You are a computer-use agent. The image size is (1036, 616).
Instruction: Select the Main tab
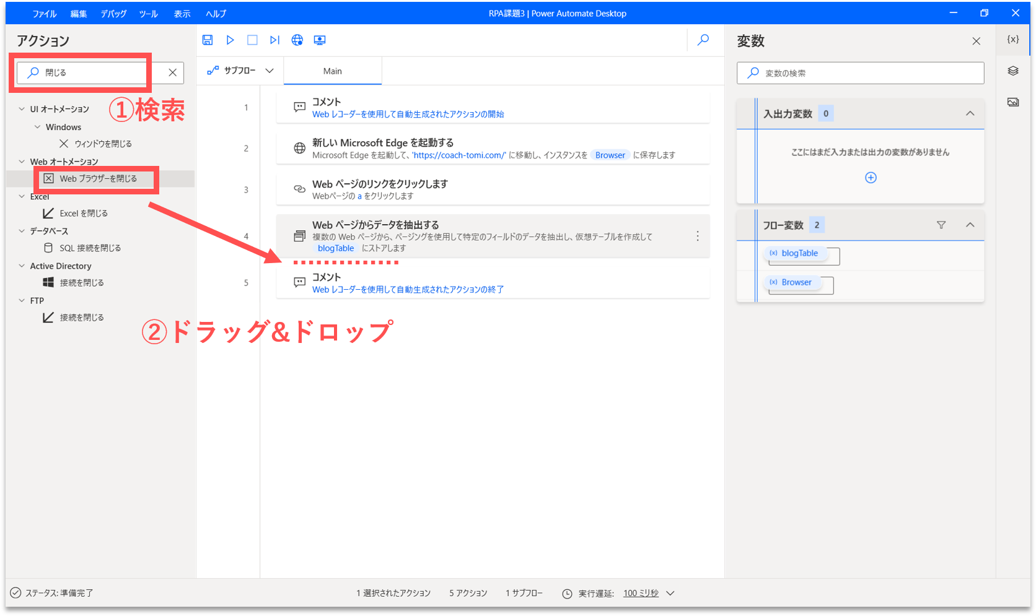[332, 71]
